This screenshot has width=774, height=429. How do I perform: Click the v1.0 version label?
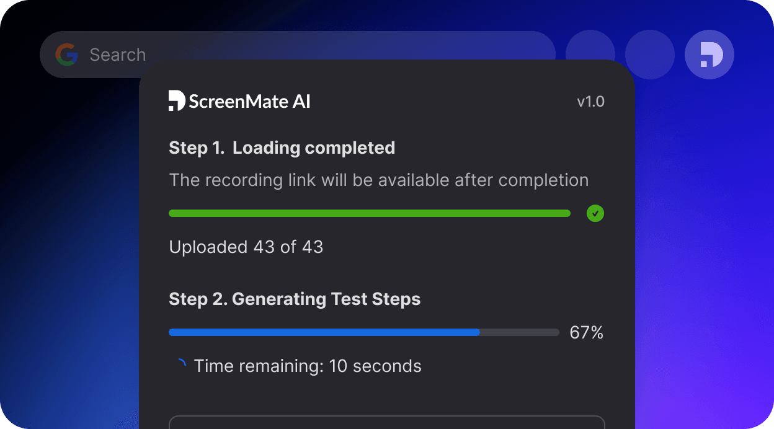[590, 102]
